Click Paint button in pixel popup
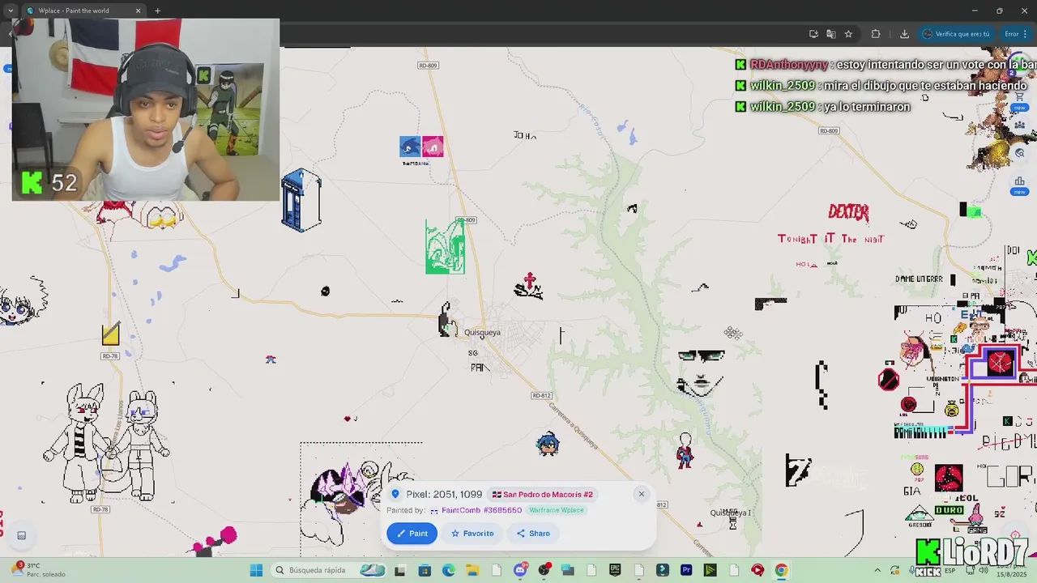The width and height of the screenshot is (1037, 583). [412, 534]
